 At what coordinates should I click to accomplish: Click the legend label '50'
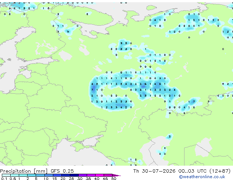(x=114, y=179)
